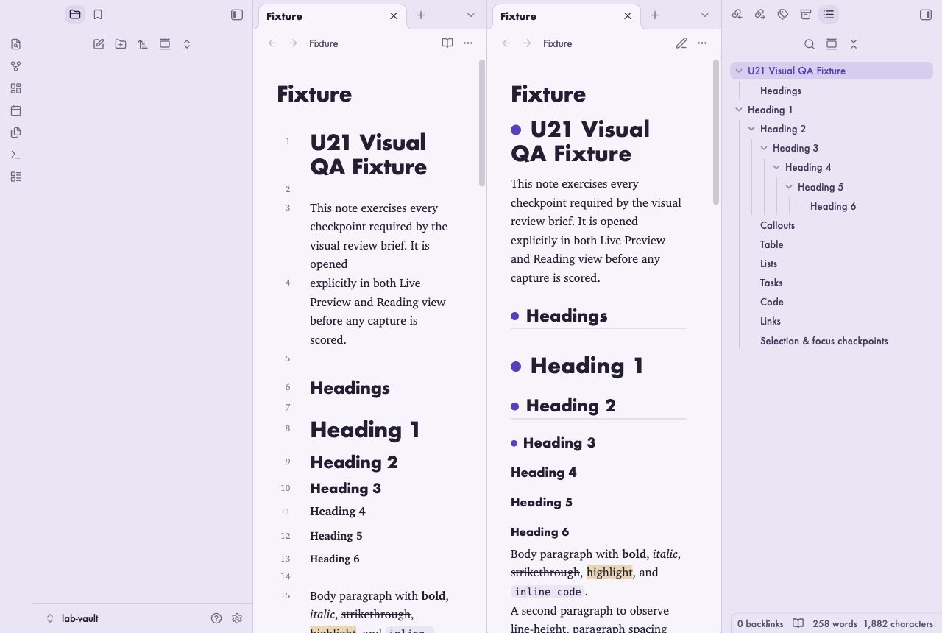Switch to reading view with book icon
Image resolution: width=942 pixels, height=633 pixels.
click(447, 43)
